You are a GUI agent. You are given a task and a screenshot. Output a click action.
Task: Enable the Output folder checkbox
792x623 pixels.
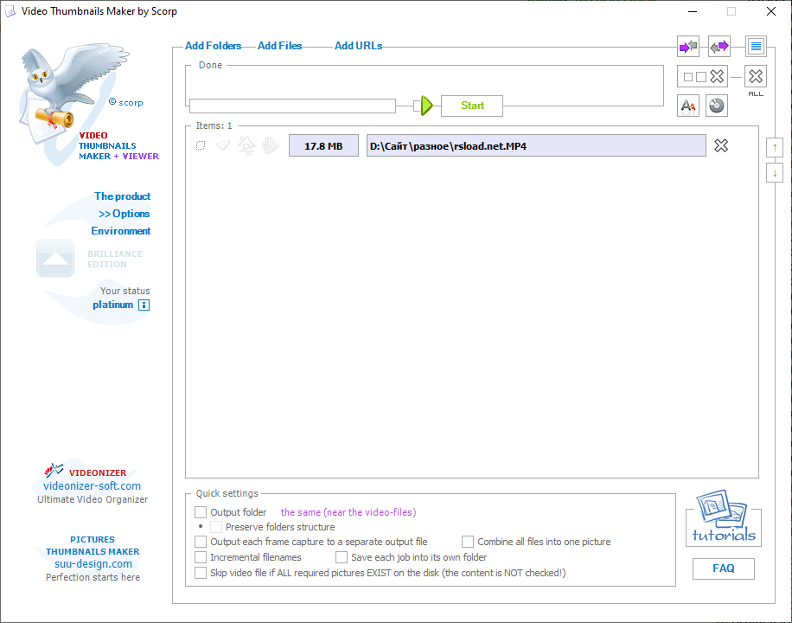[x=201, y=512]
